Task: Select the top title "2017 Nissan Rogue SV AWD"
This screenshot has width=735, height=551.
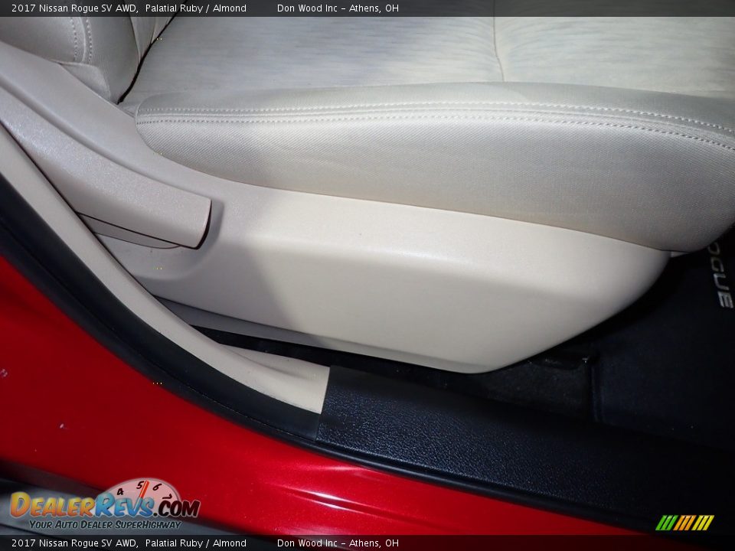Action: click(74, 8)
